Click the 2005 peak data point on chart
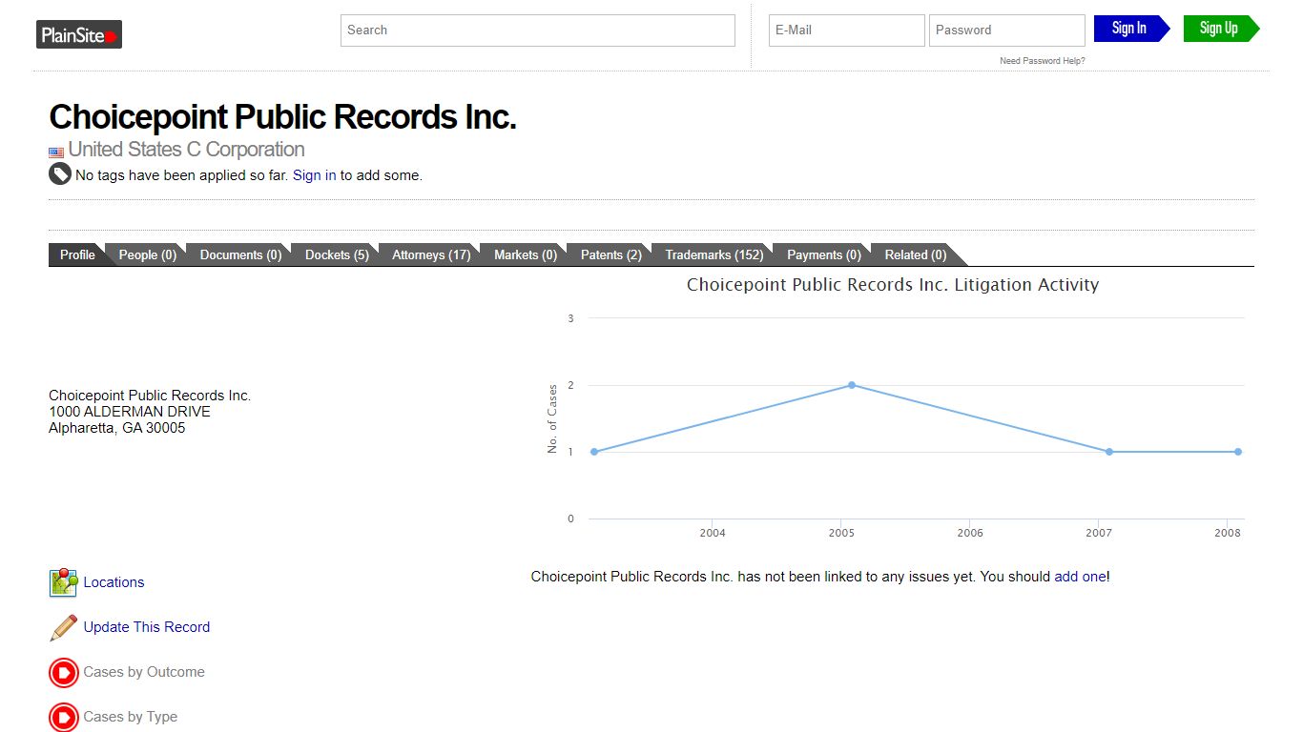Viewport: 1303px width, 732px height. tap(852, 385)
